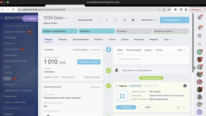
Task: Click the page vertical scrollbar
Action: (x=193, y=43)
